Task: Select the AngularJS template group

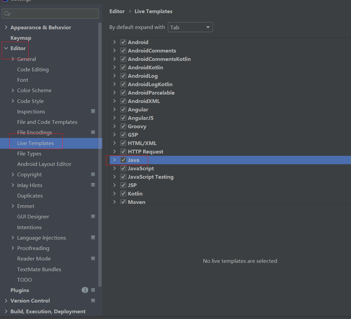Action: point(141,118)
